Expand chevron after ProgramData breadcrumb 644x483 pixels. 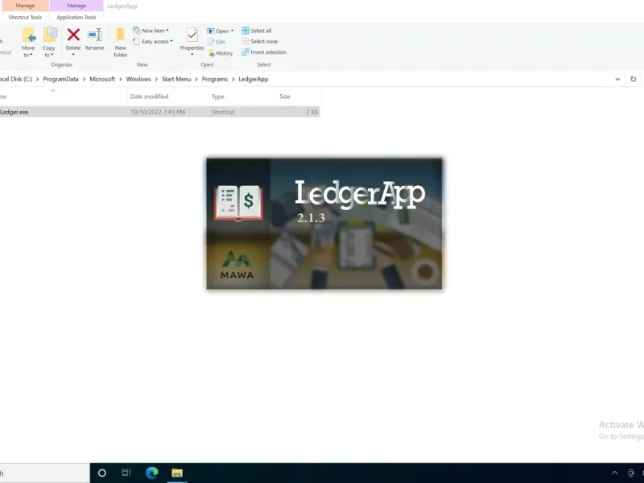pos(85,79)
